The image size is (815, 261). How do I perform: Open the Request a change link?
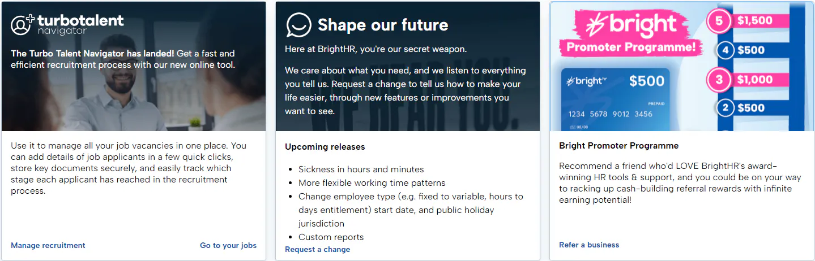pyautogui.click(x=318, y=249)
